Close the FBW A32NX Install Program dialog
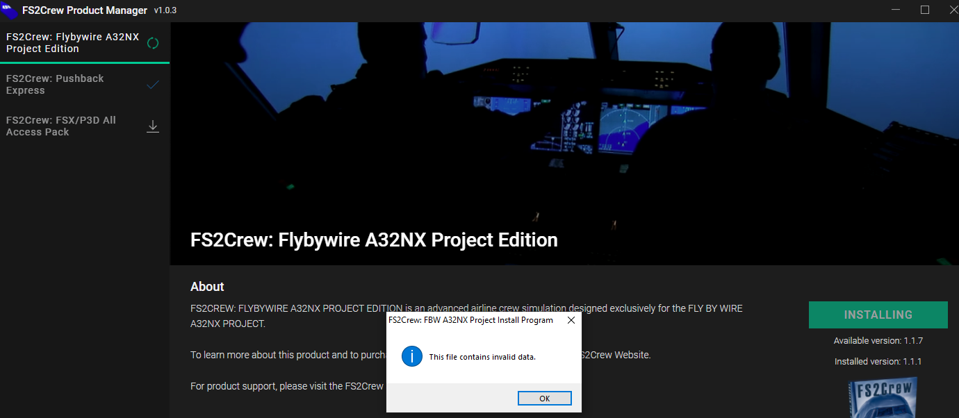This screenshot has height=418, width=959. 571,320
